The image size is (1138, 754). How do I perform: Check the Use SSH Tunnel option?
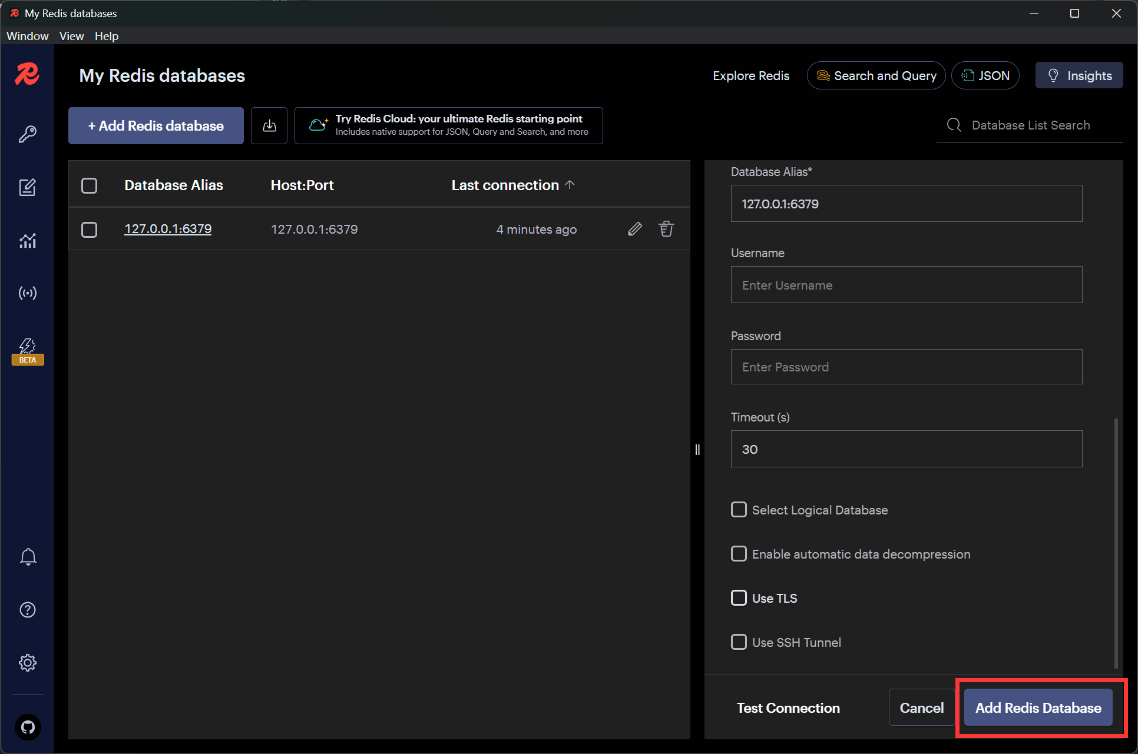pos(739,642)
